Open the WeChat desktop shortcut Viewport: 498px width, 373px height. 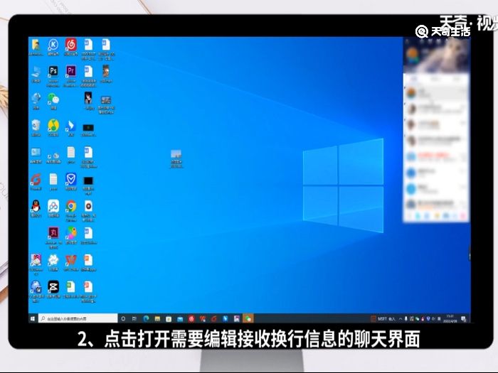53,99
